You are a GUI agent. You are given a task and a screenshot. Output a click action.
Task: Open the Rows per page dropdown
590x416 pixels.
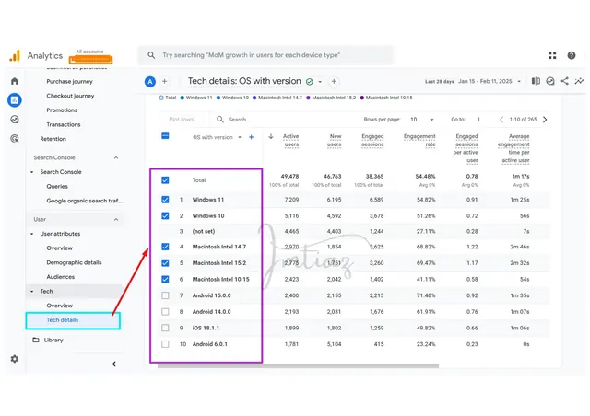(422, 120)
